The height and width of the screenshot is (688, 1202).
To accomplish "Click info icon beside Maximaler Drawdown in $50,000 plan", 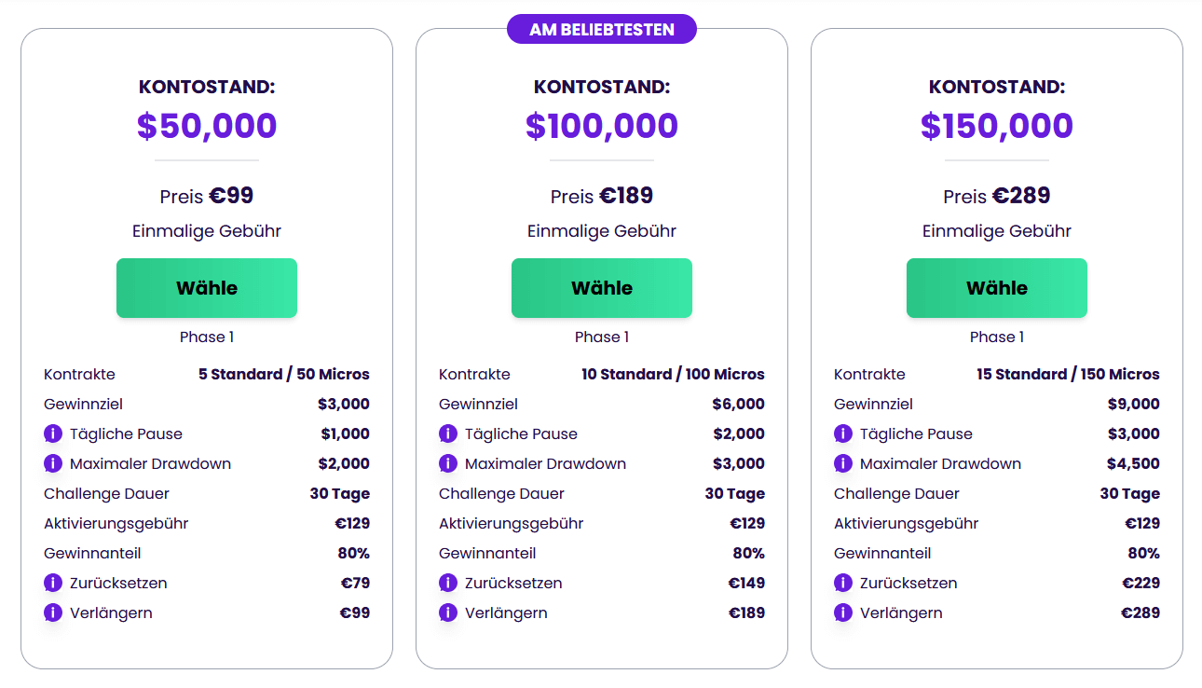I will (53, 463).
